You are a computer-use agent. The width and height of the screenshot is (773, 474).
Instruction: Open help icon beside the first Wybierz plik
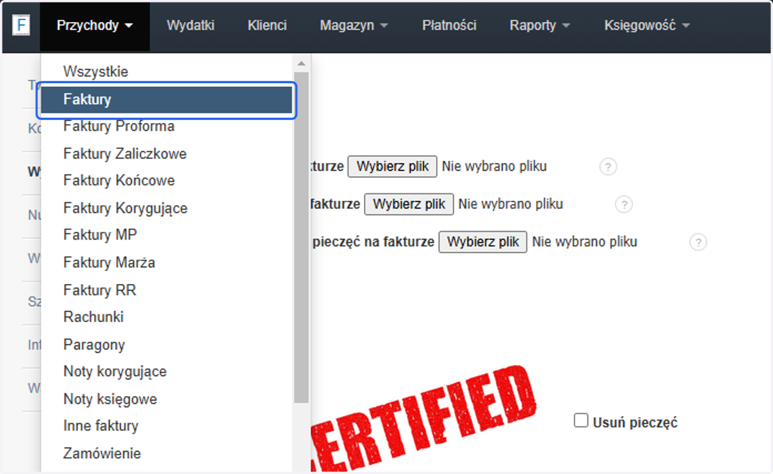(608, 167)
